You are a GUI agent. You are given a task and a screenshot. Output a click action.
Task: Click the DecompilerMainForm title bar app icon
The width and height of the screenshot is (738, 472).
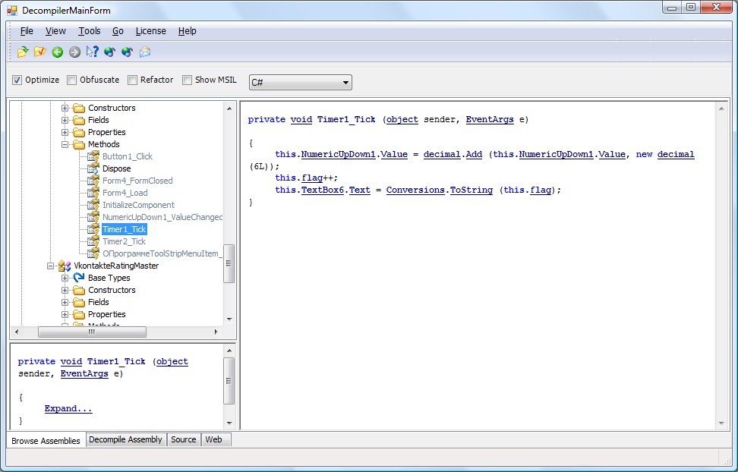click(x=12, y=11)
